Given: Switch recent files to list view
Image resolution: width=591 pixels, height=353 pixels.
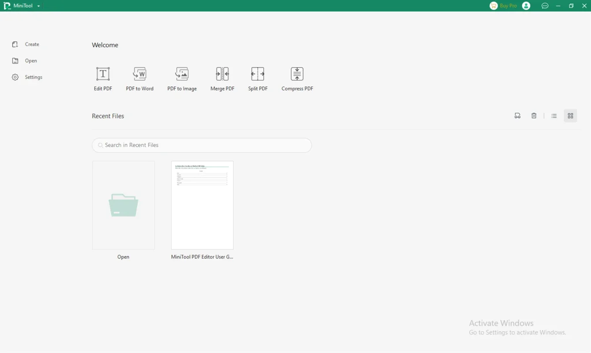Looking at the screenshot, I should click(554, 116).
